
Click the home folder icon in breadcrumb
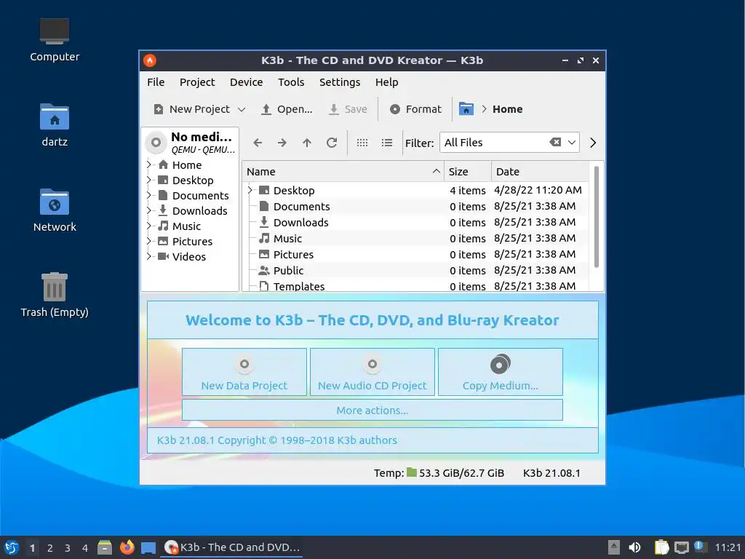click(x=466, y=109)
